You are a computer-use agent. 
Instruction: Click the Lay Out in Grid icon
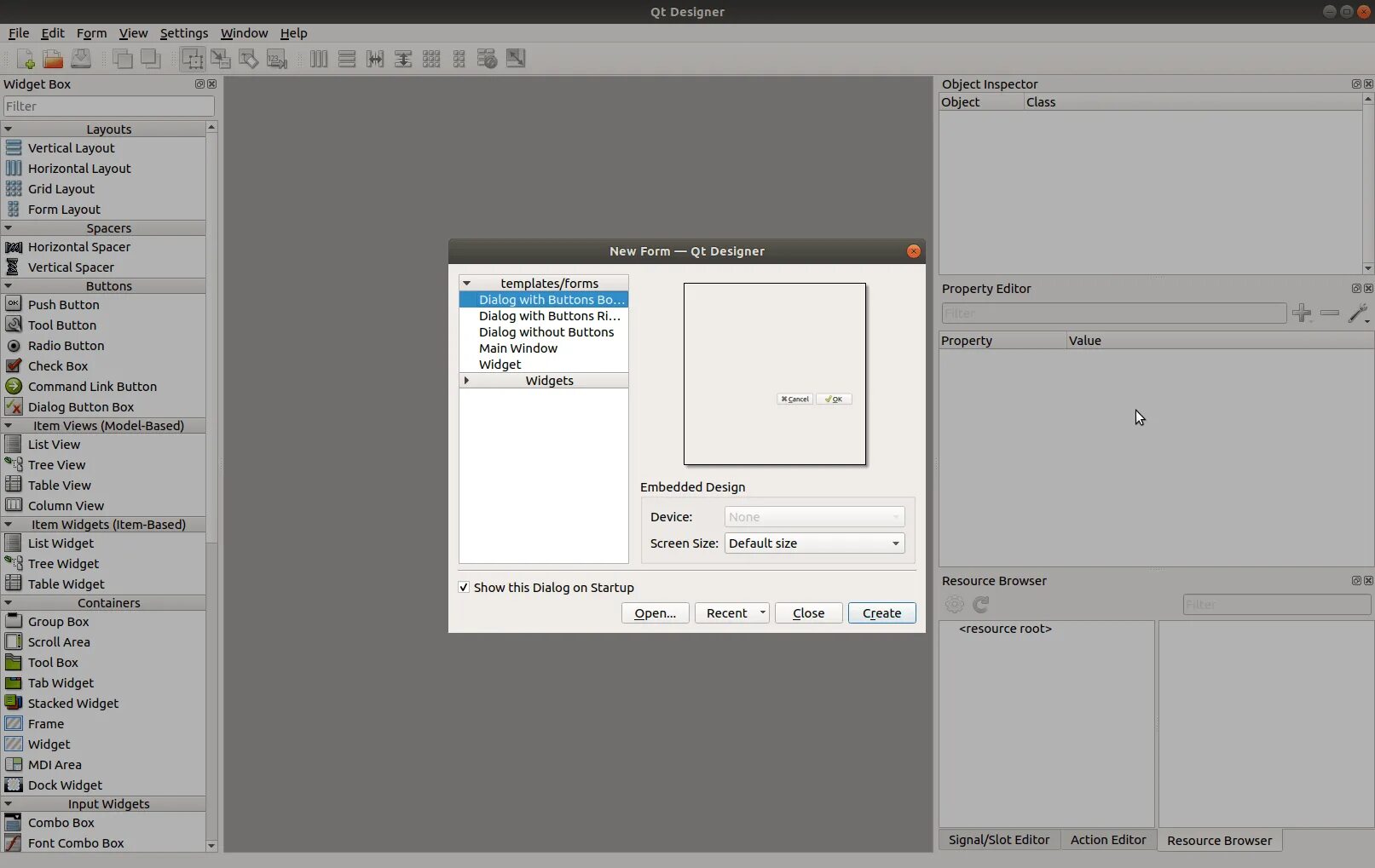point(431,59)
